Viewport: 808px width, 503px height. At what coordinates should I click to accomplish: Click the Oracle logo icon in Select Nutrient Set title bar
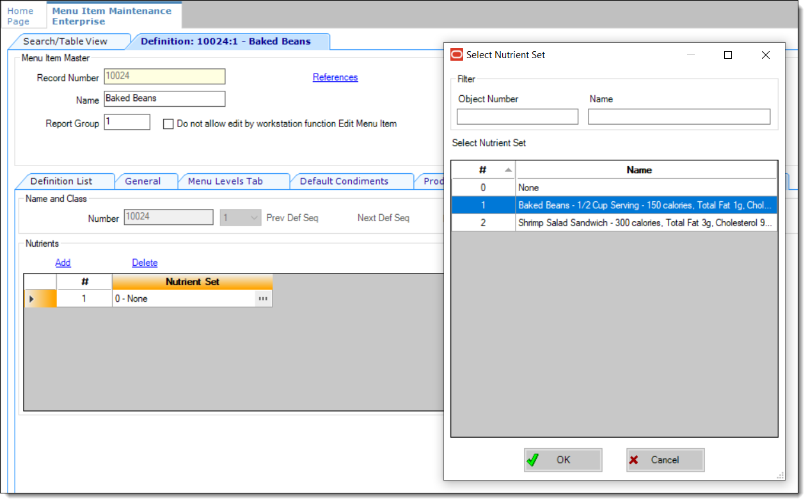click(x=457, y=55)
